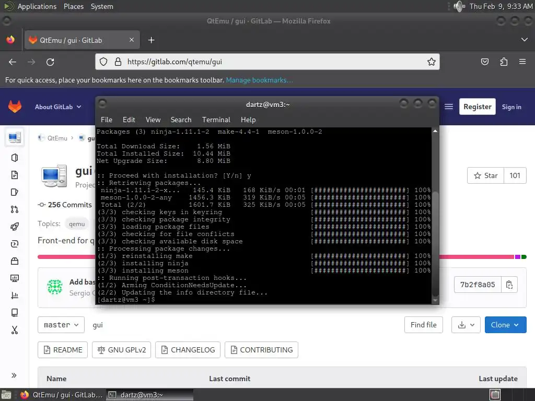Switch to Firefox QtEmu taskbar item
This screenshot has height=401, width=535.
[62, 395]
